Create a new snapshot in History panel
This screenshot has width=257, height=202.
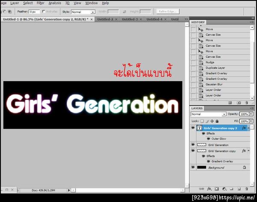[x=239, y=103]
